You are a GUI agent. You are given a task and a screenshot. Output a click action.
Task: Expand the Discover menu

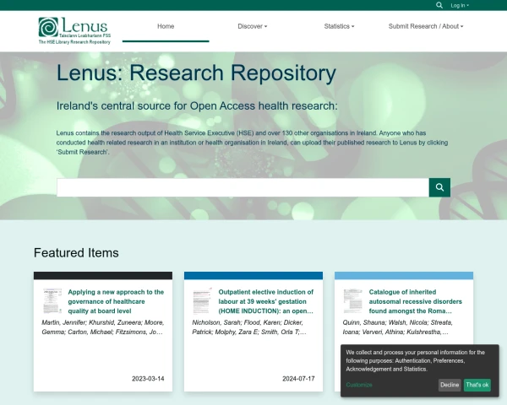coord(252,26)
